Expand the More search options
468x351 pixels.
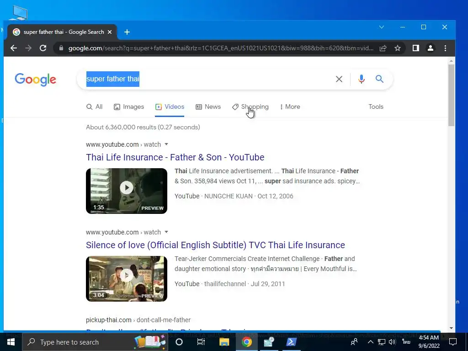point(290,107)
